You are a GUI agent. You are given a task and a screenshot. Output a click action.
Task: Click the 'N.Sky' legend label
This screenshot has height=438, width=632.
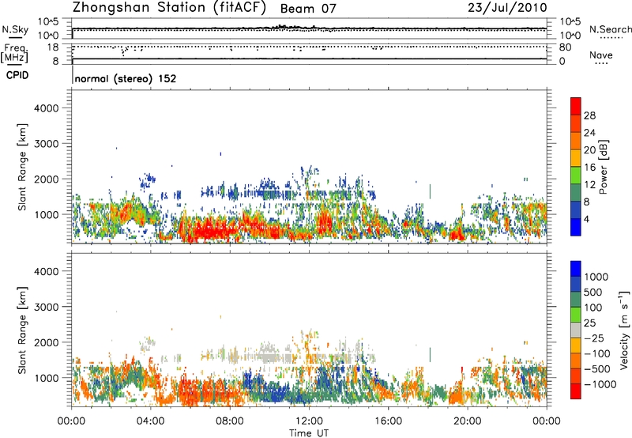pyautogui.click(x=15, y=29)
